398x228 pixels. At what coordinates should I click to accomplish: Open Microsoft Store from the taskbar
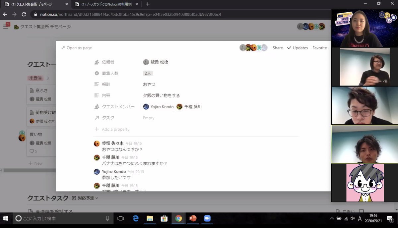pyautogui.click(x=164, y=218)
